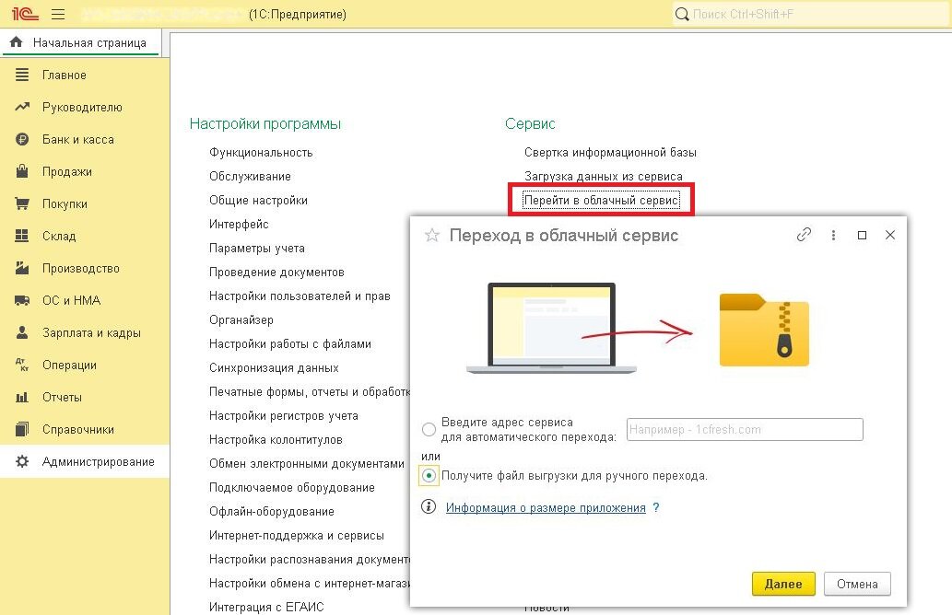
Task: Open Органайзер settings
Action: click(x=241, y=319)
